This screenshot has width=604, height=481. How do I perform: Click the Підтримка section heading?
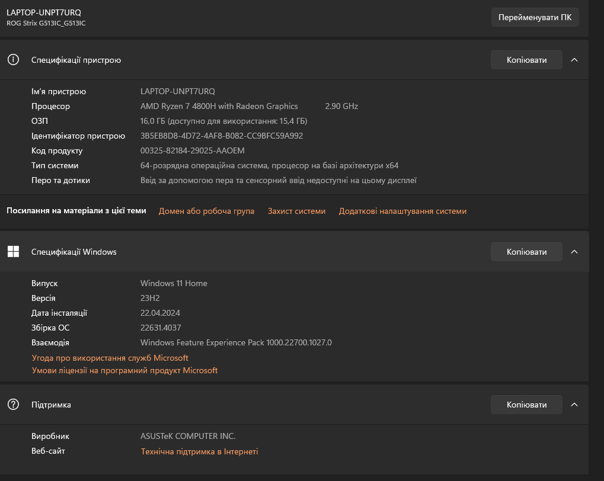pos(51,405)
